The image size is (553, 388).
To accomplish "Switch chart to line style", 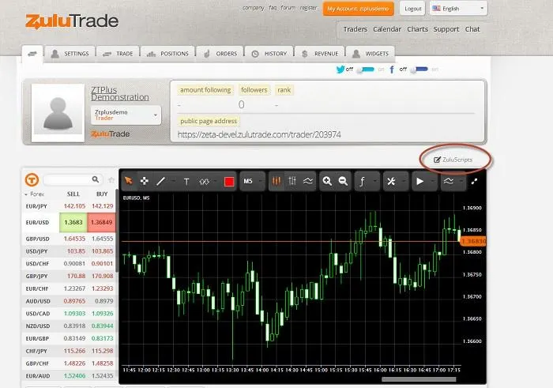I will pyautogui.click(x=308, y=181).
